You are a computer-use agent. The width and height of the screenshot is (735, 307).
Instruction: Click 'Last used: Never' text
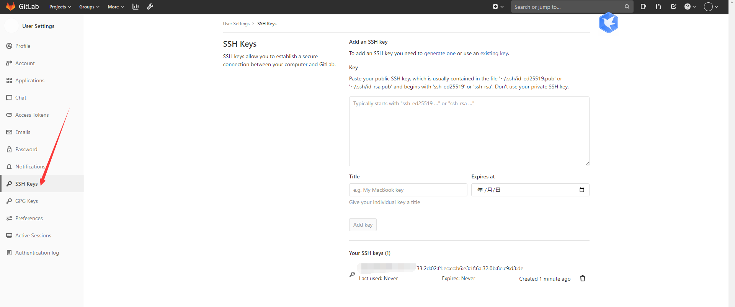(x=378, y=278)
